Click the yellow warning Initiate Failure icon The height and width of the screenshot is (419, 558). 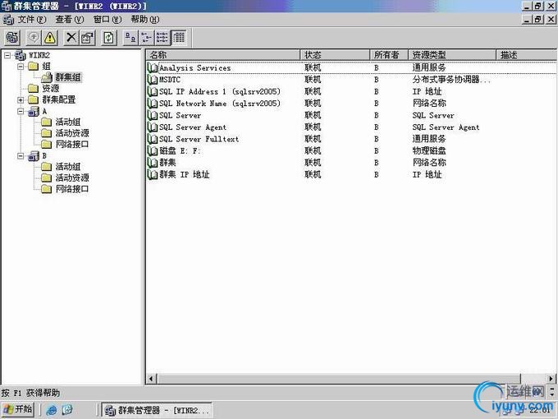[x=50, y=38]
